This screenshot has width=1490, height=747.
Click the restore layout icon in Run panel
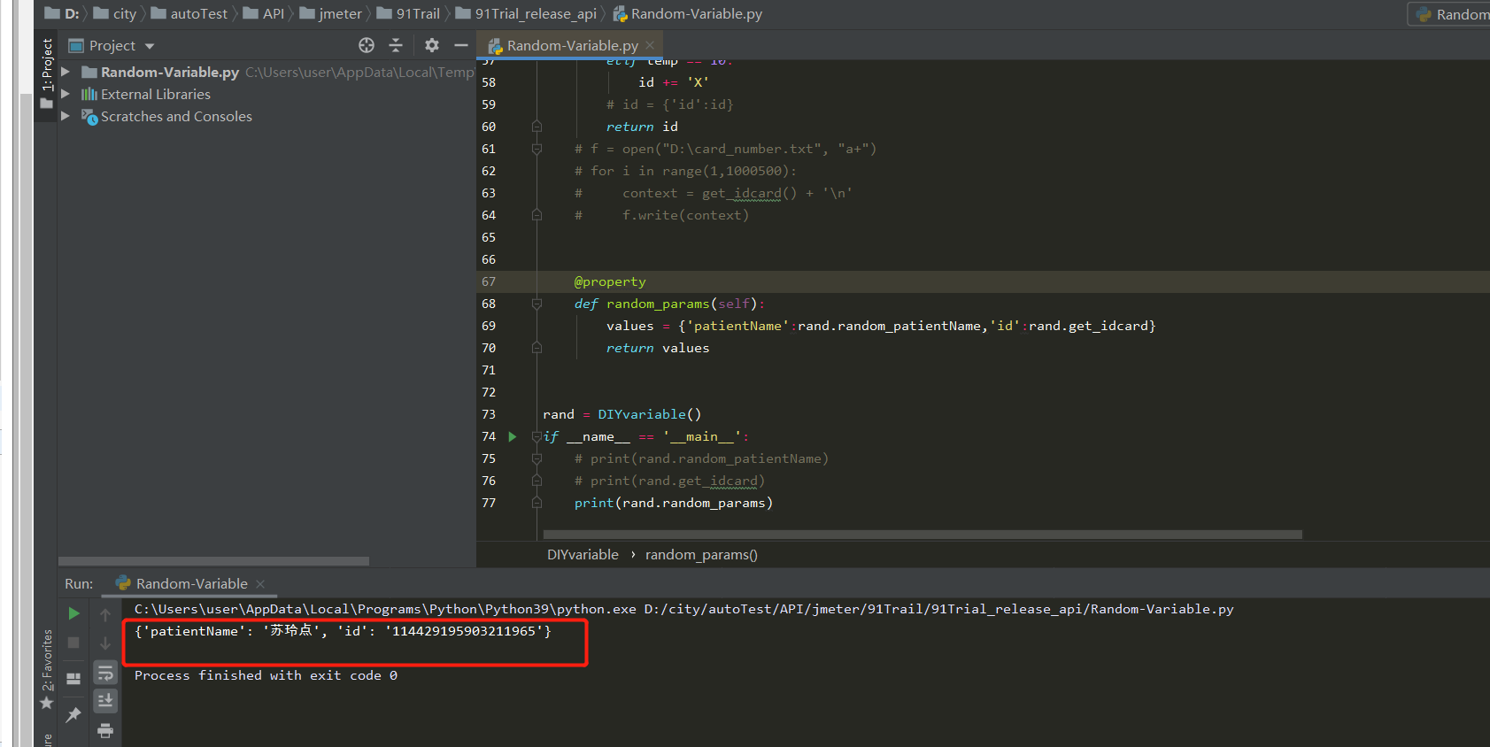74,679
